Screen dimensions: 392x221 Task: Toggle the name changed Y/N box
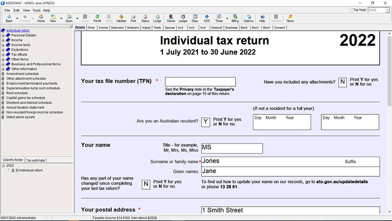(146, 184)
